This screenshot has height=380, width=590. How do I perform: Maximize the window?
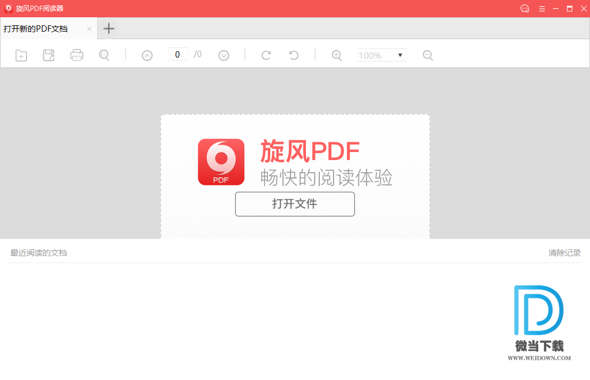click(570, 9)
